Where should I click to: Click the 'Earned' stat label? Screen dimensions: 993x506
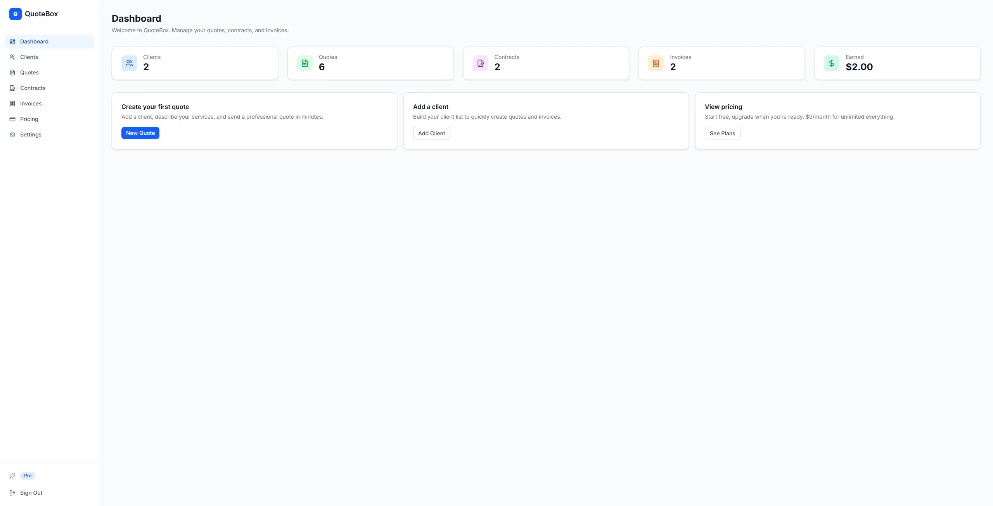[x=855, y=57]
